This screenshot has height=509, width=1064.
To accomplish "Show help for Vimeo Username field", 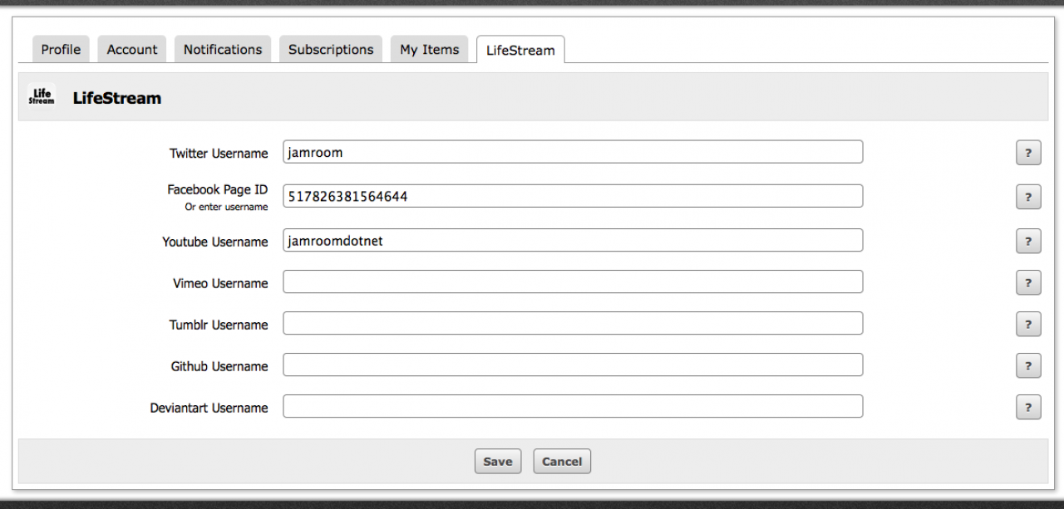I will click(x=1028, y=282).
